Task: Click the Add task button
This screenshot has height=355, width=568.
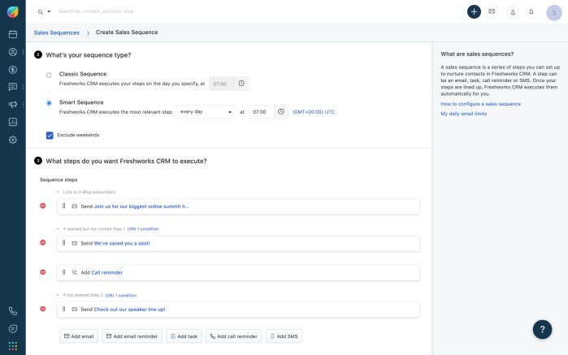Action: pos(184,336)
